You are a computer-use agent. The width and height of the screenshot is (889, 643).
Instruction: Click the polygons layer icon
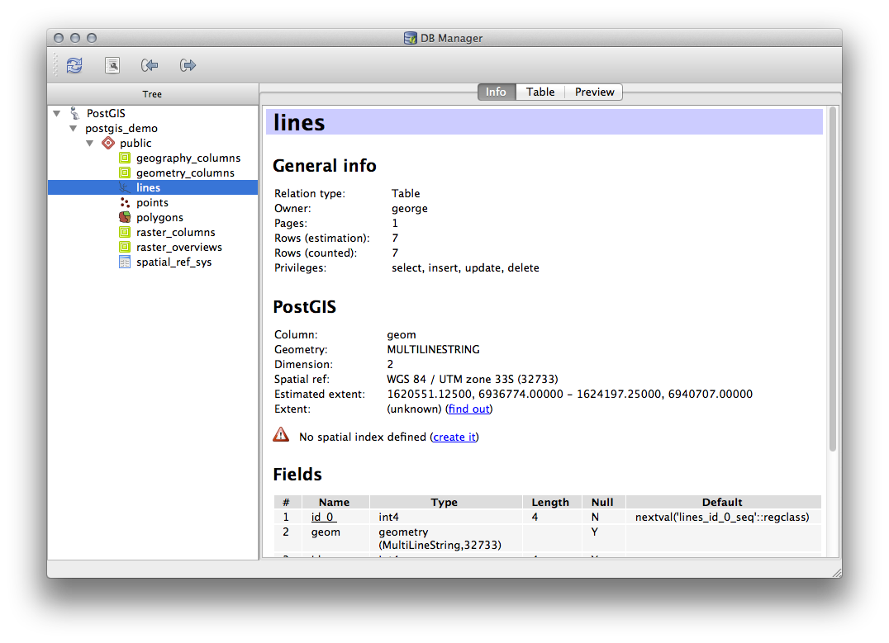(125, 217)
